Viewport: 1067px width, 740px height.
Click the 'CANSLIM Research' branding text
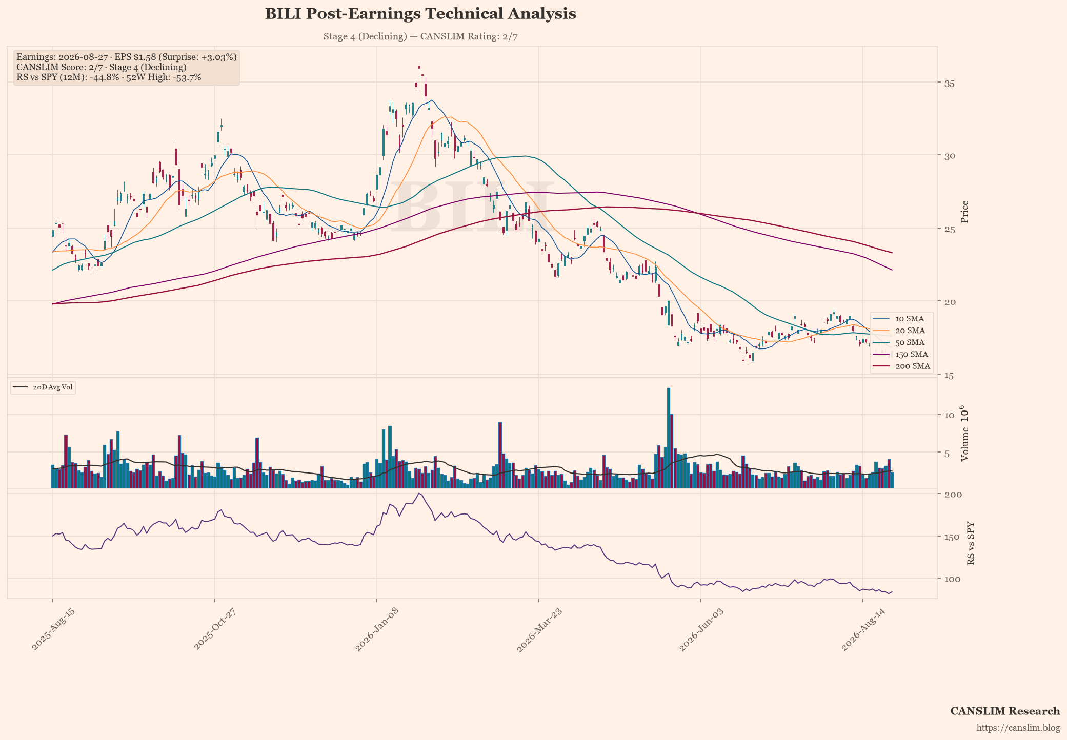1005,711
